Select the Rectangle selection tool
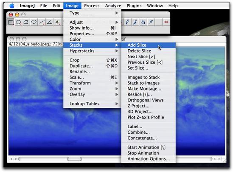 11,23
